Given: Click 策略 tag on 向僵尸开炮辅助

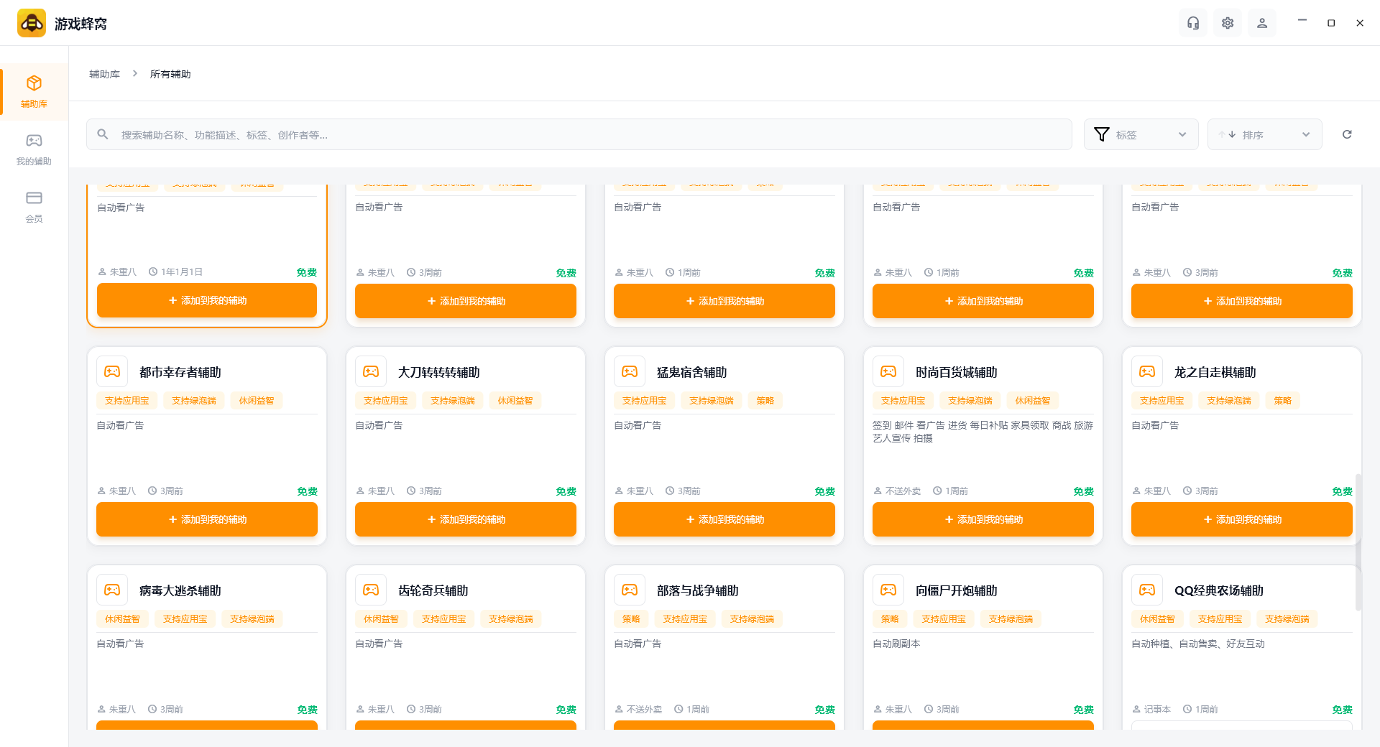Looking at the screenshot, I should (x=890, y=619).
